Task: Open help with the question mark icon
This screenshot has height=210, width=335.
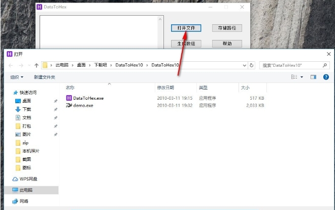Action: pos(326,77)
